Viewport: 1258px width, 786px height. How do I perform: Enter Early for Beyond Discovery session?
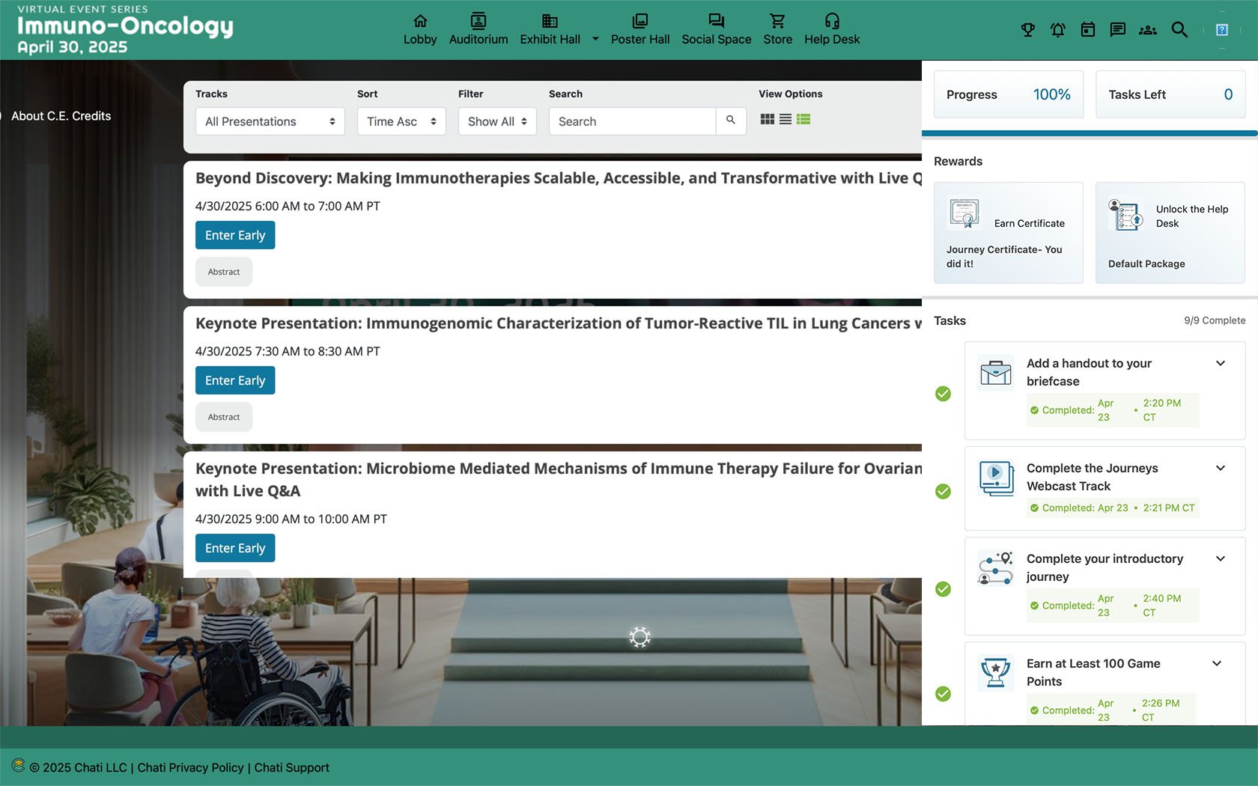coord(235,235)
